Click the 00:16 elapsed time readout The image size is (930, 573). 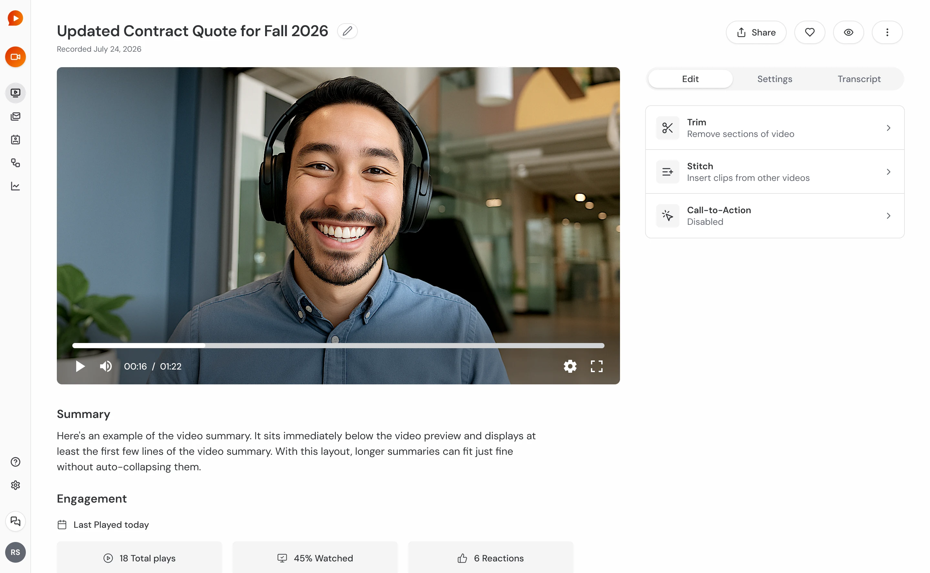(x=135, y=367)
